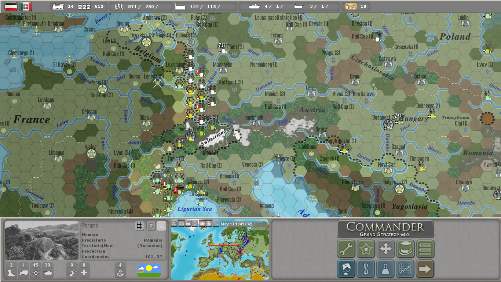Toggle minimap armor filter
Image resolution: width=501 pixels, height=282 pixels.
pyautogui.click(x=202, y=223)
